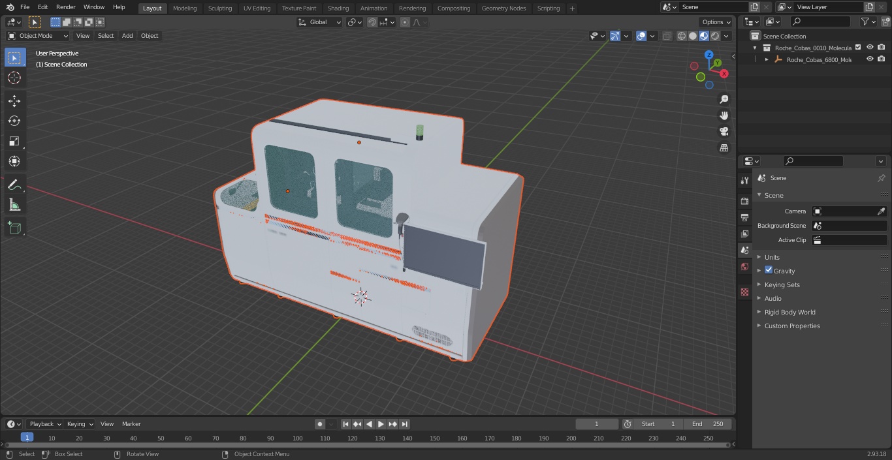892x460 pixels.
Task: Click the Z axis on navigation gizmo
Action: coord(709,55)
